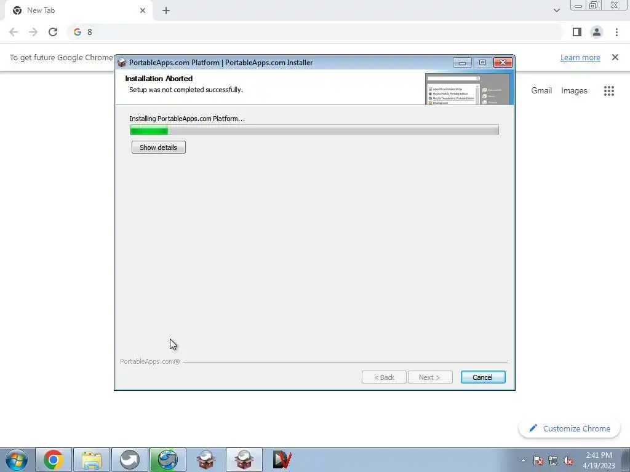The image size is (630, 472).
Task: Click the active PortableApps installer taskbar icon
Action: [244, 460]
